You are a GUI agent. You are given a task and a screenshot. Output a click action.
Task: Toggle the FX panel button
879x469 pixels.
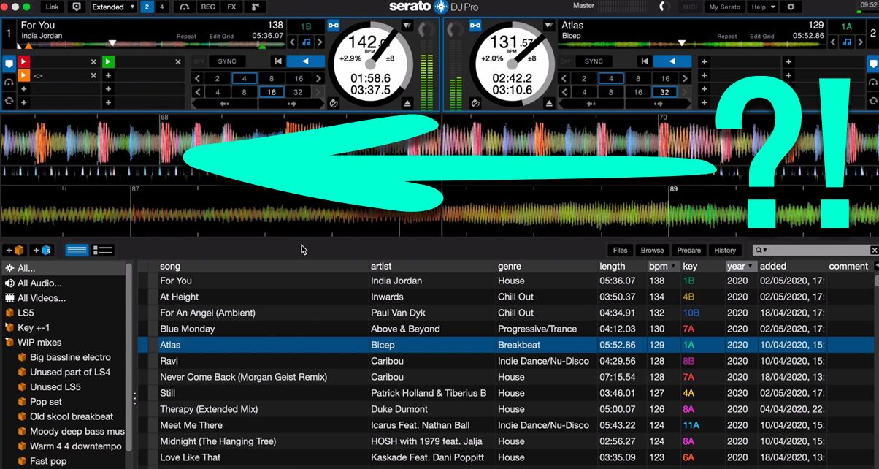point(232,7)
